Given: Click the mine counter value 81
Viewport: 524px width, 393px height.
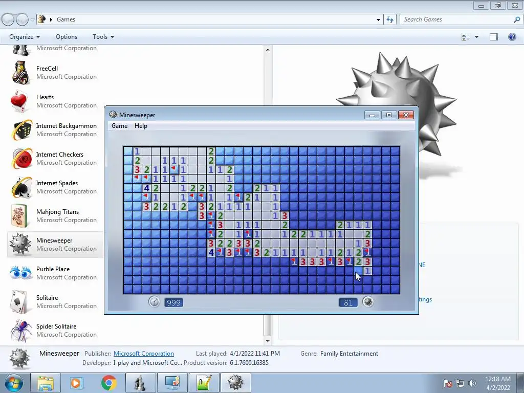Looking at the screenshot, I should 348,302.
